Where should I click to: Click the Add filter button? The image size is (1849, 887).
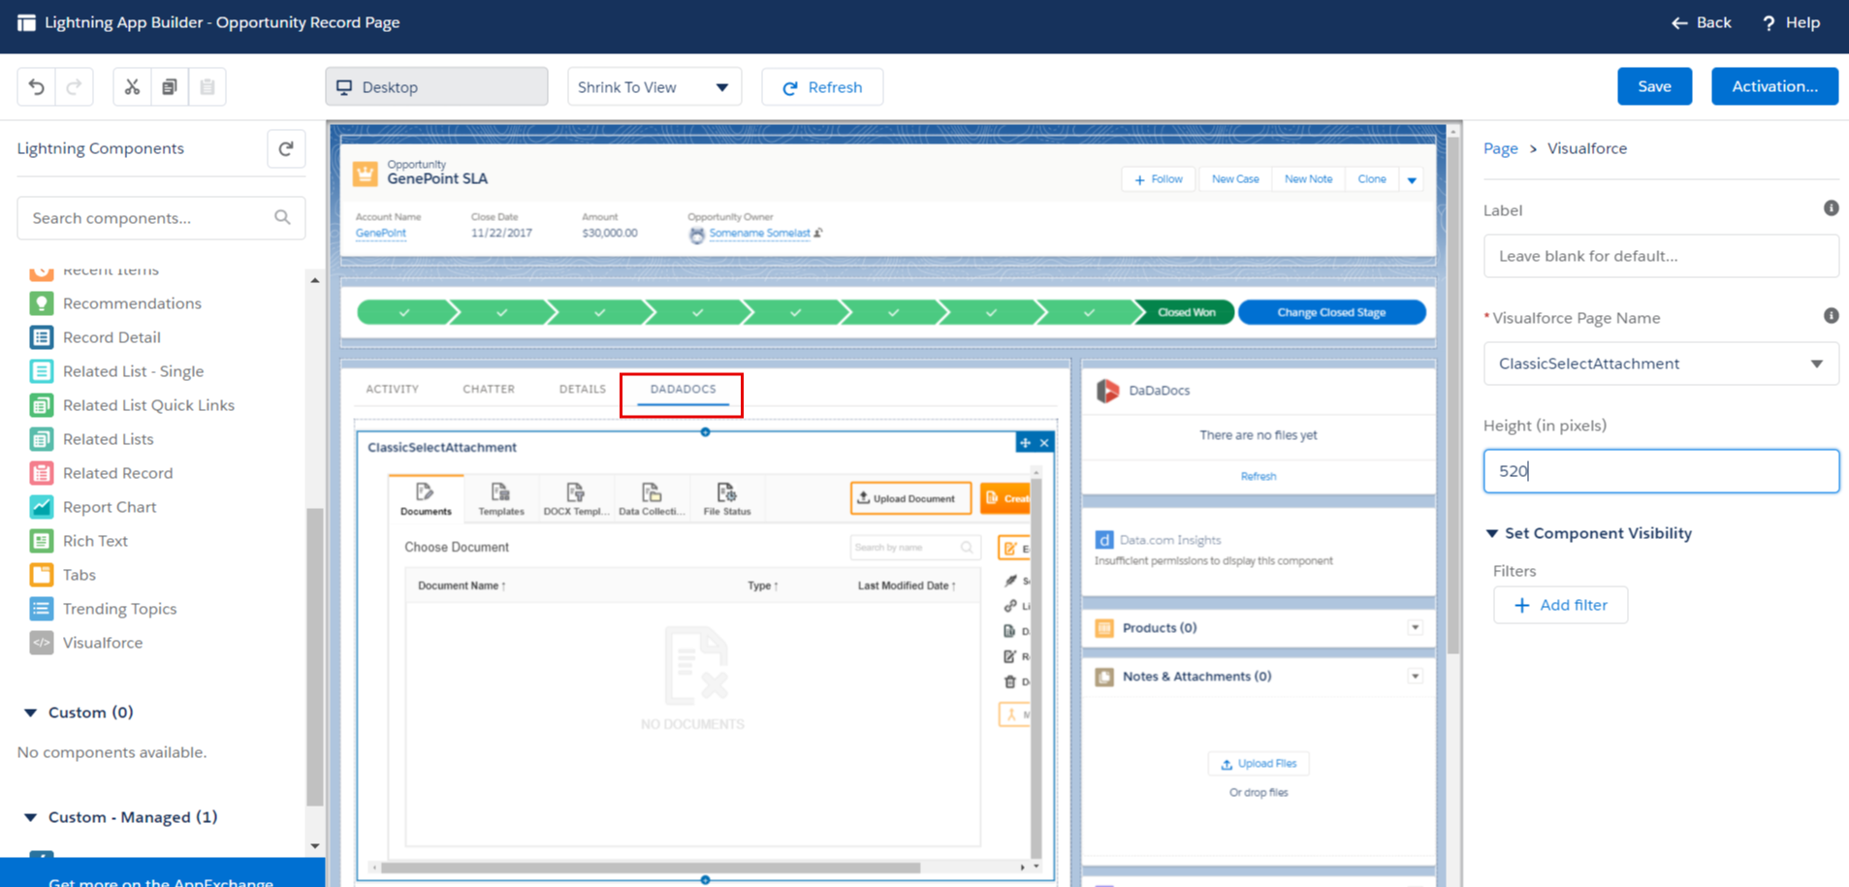pos(1560,605)
